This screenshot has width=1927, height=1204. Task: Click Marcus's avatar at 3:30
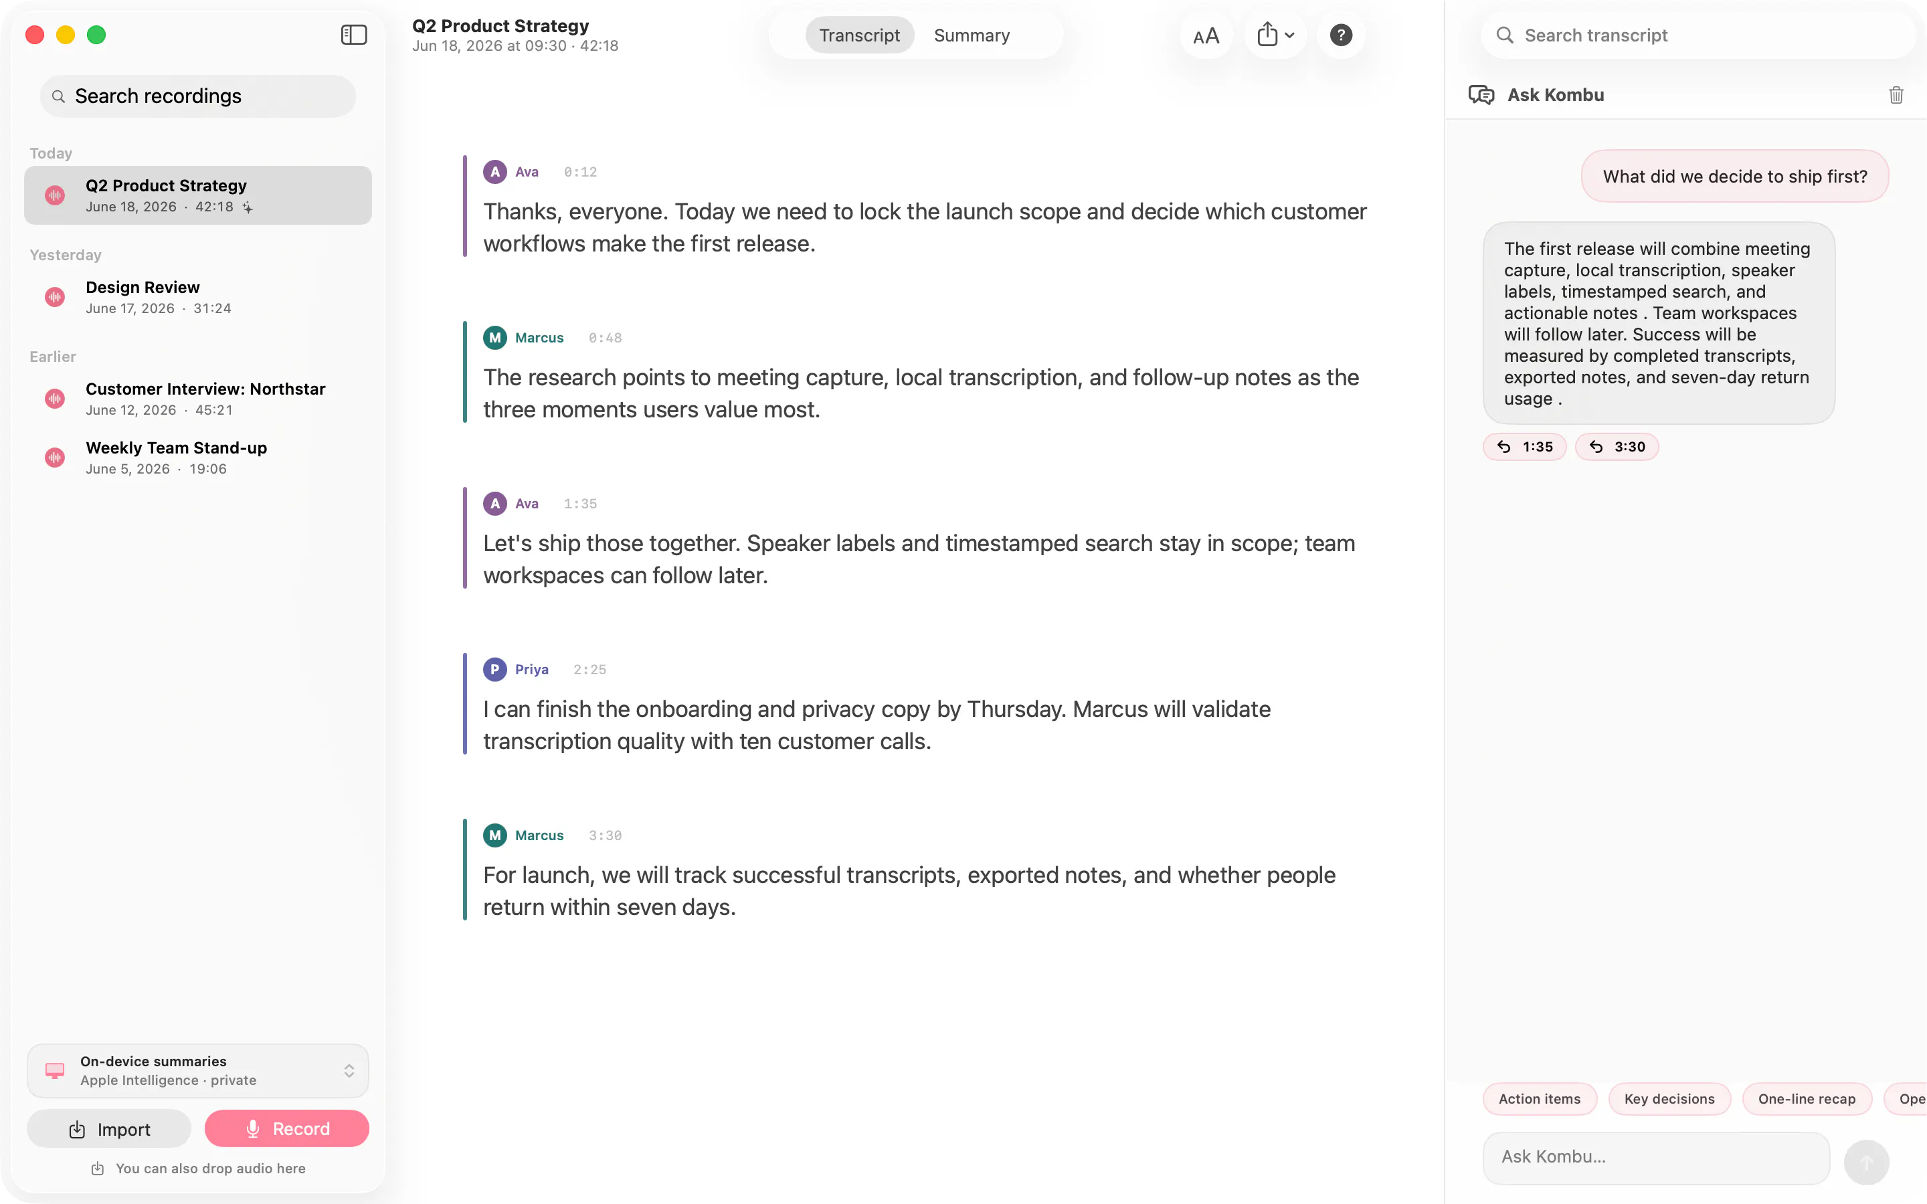495,835
